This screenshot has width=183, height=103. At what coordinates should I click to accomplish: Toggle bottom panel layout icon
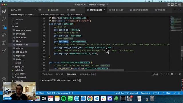[172, 5]
